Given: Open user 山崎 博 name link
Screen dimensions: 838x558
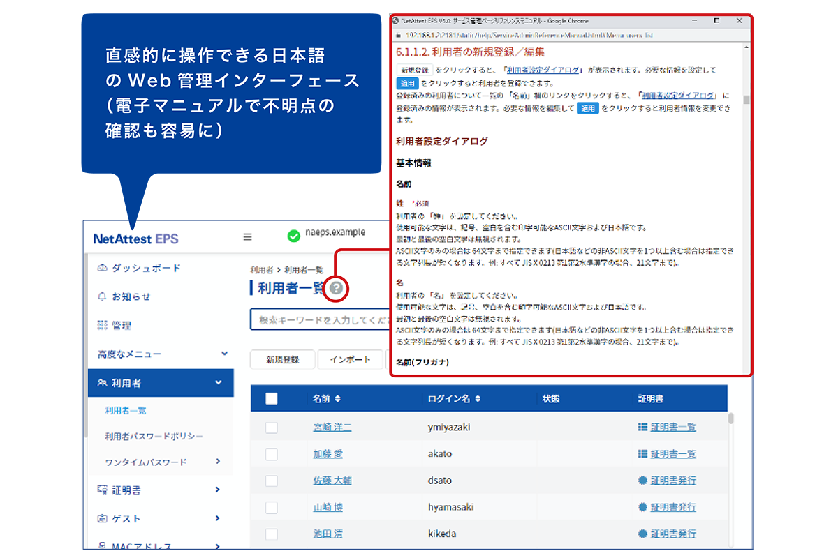Looking at the screenshot, I should 328,508.
